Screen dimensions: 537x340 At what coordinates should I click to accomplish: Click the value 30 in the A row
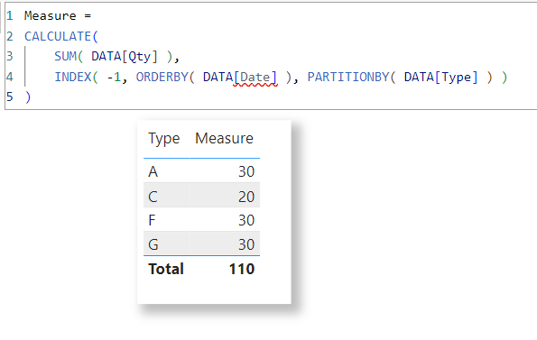point(246,171)
